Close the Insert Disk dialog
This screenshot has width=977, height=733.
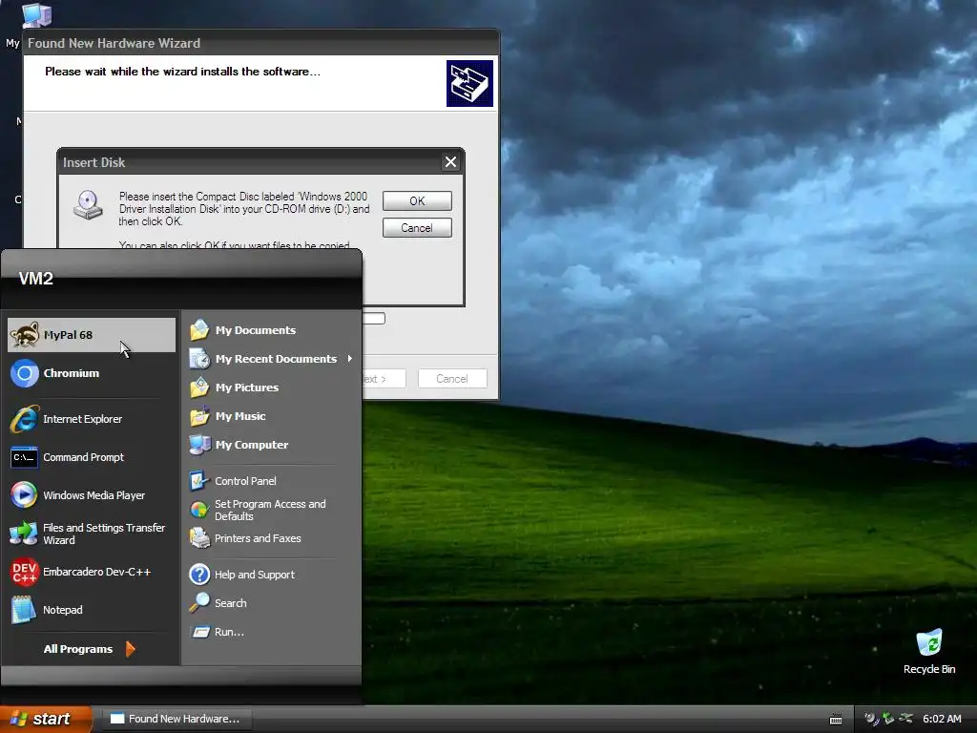coord(450,162)
